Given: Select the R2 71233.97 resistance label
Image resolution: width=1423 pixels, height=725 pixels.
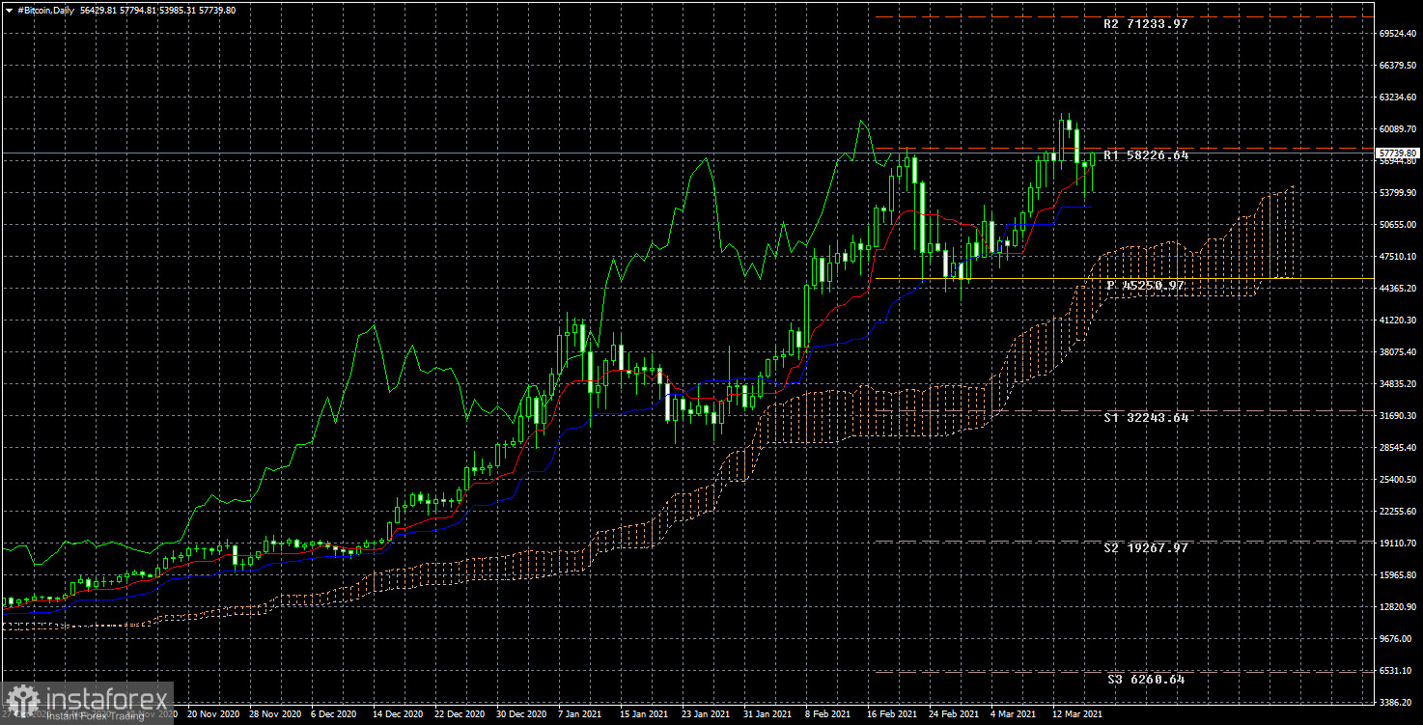Looking at the screenshot, I should click(x=1146, y=23).
